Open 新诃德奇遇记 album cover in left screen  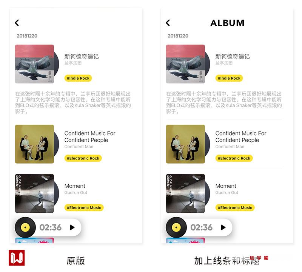pyautogui.click(x=34, y=64)
